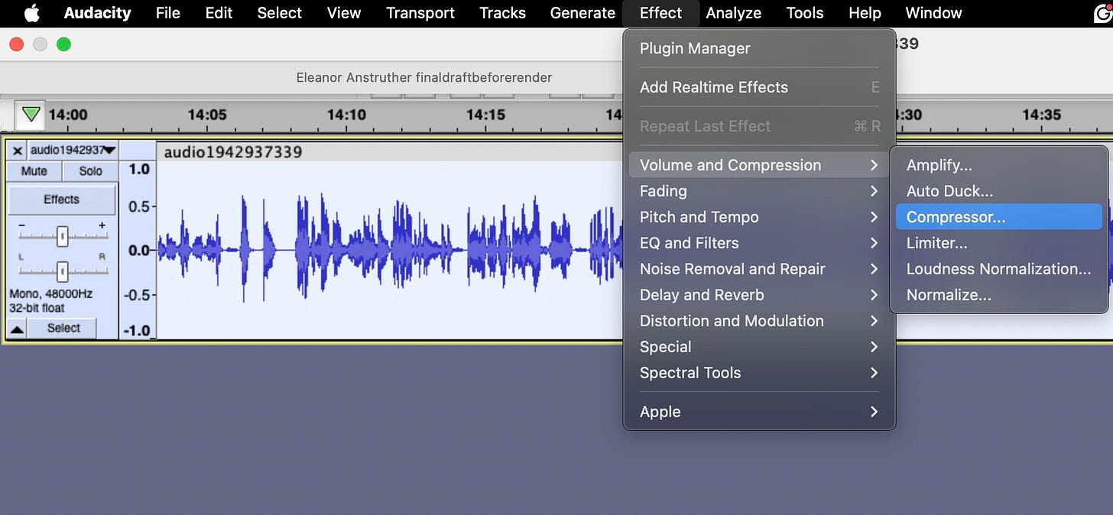Expand the EQ and Filters submenu
Image resolution: width=1113 pixels, height=515 pixels.
click(x=759, y=243)
